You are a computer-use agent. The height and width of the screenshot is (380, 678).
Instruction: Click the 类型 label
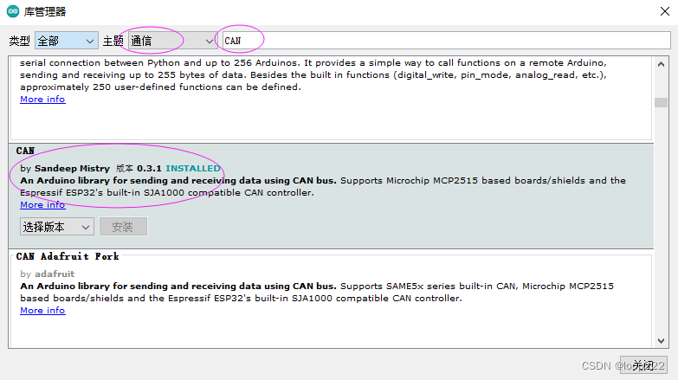tap(19, 41)
